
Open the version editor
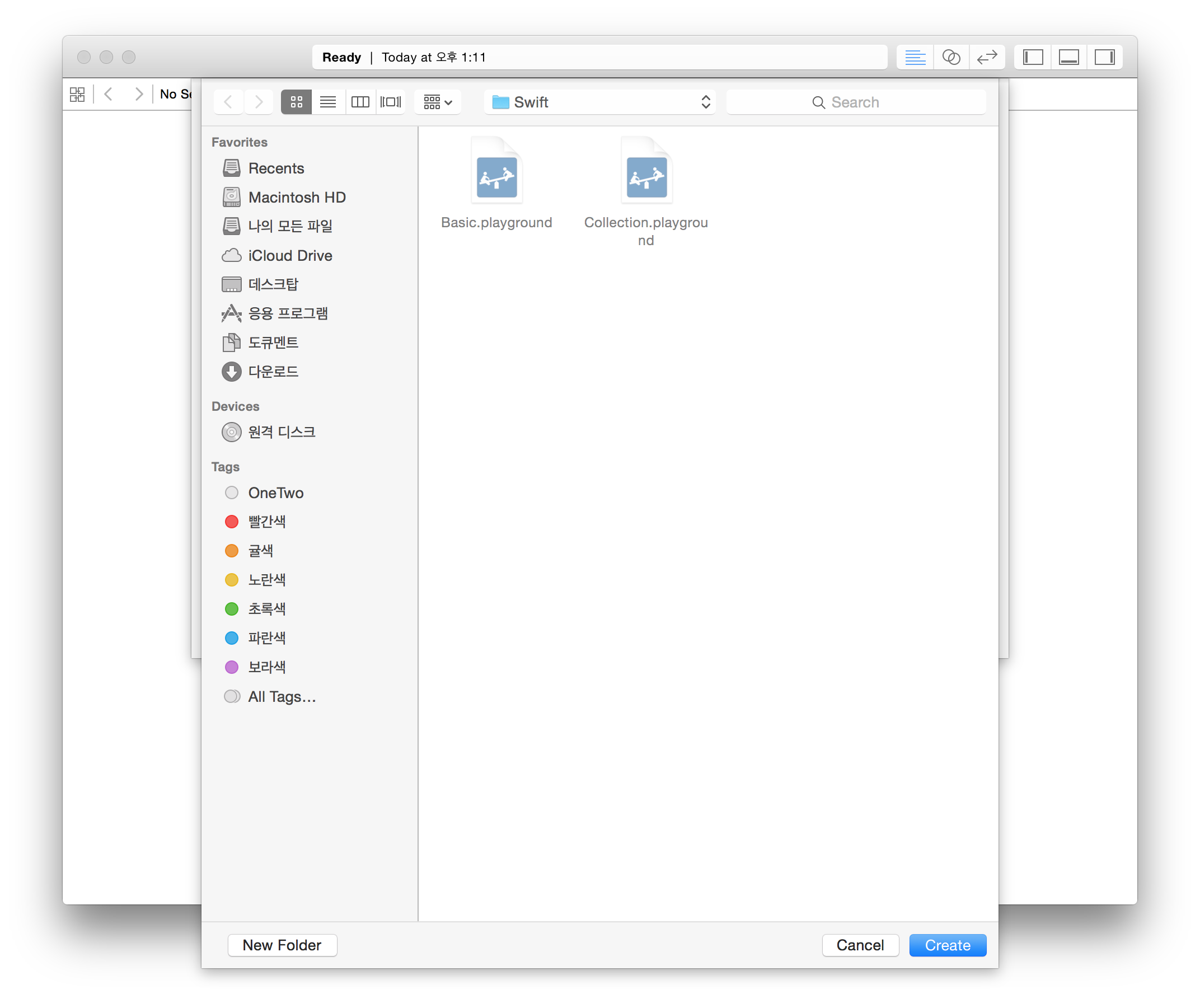click(987, 57)
